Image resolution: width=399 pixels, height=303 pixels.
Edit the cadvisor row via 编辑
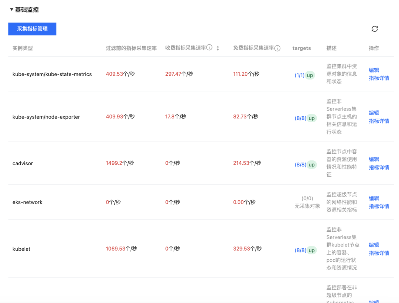click(374, 159)
